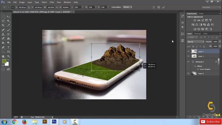Select the Path Selection tool

tap(3, 52)
